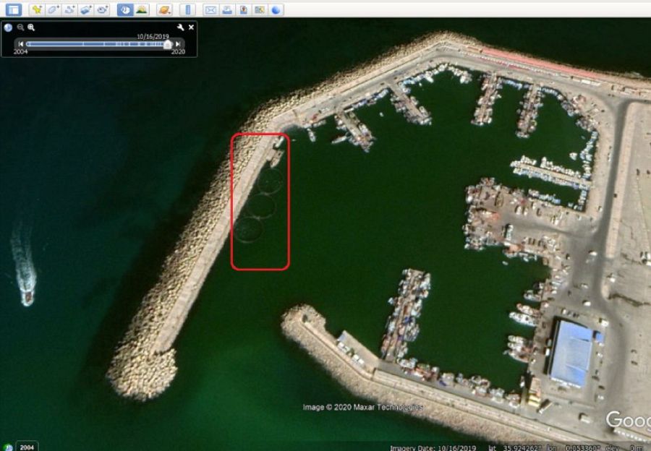The width and height of the screenshot is (651, 451).
Task: Add a path using toolbar icon
Action: [x=70, y=9]
